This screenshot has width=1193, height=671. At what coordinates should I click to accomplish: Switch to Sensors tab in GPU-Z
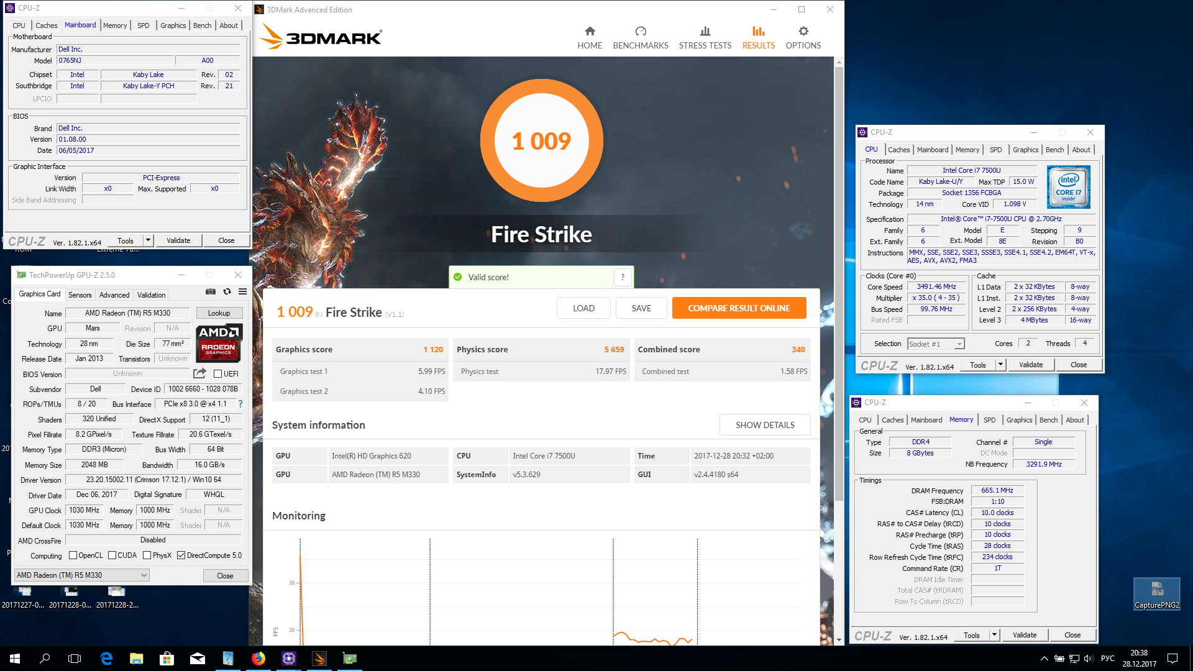pos(80,295)
